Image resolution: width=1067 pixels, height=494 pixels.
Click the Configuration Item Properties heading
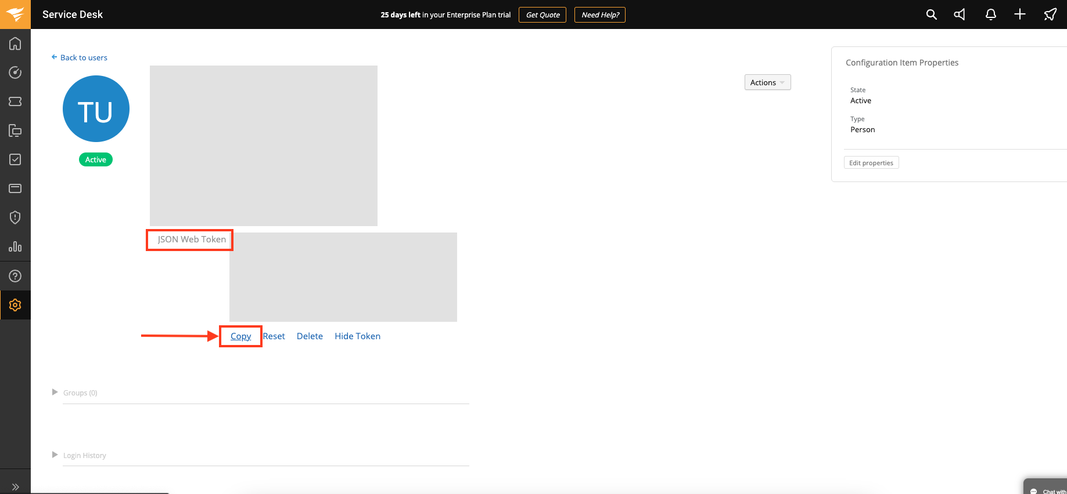902,63
